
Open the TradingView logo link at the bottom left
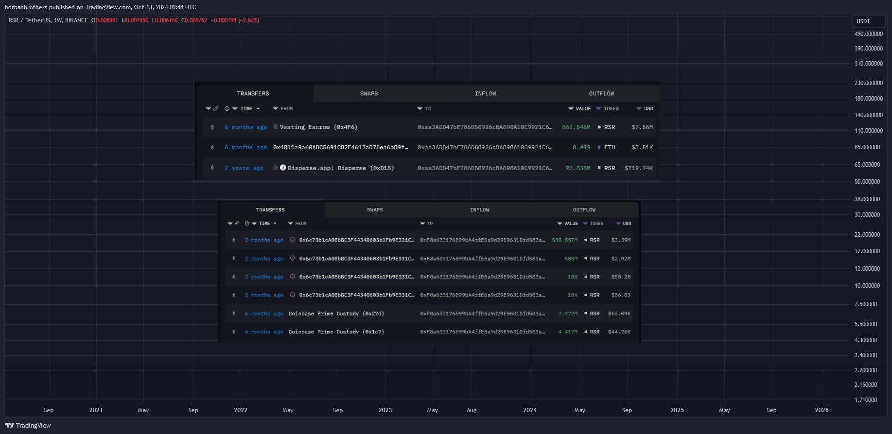coord(28,425)
